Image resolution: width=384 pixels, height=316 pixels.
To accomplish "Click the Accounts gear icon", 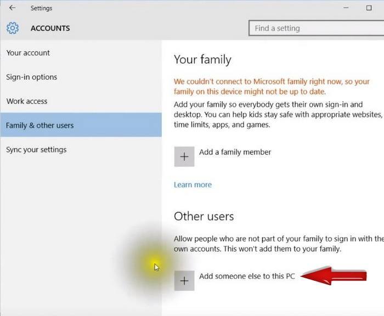I will click(13, 28).
